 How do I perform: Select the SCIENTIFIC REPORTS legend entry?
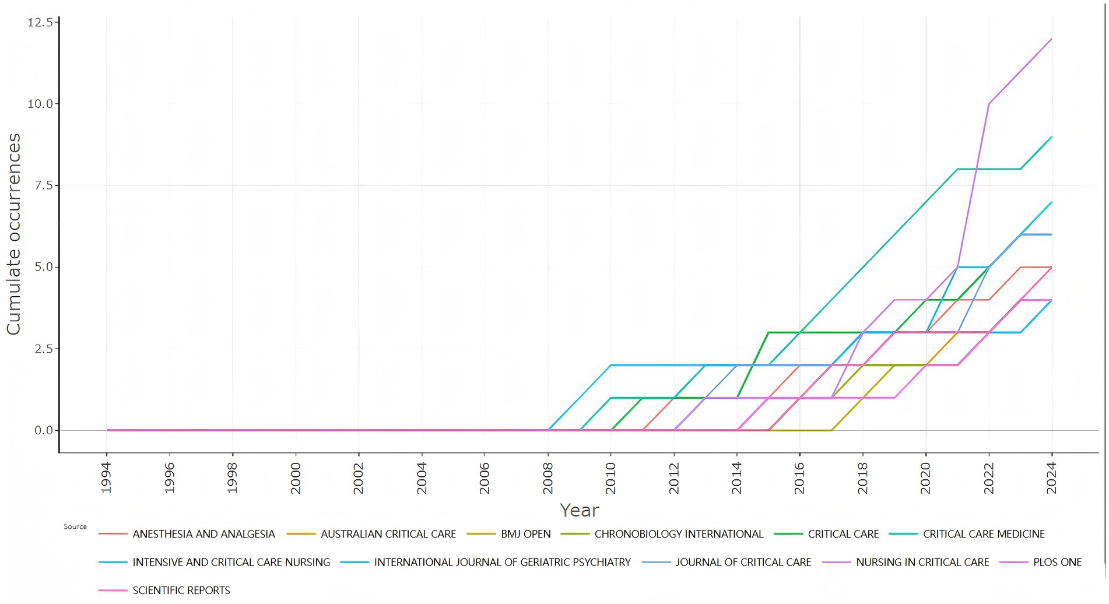tap(164, 591)
